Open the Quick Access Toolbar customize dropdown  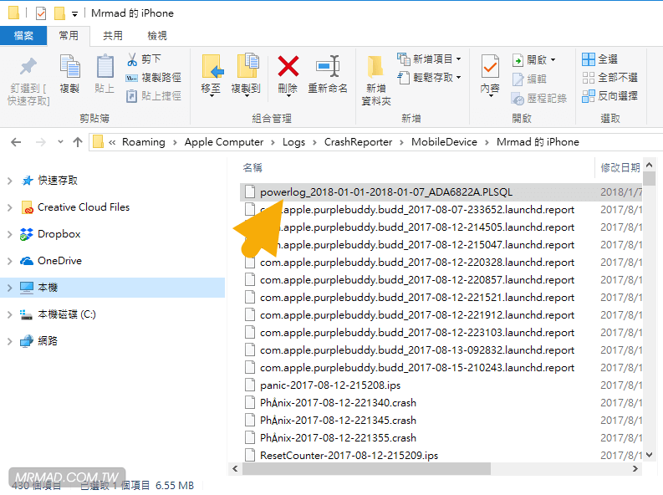coord(74,14)
